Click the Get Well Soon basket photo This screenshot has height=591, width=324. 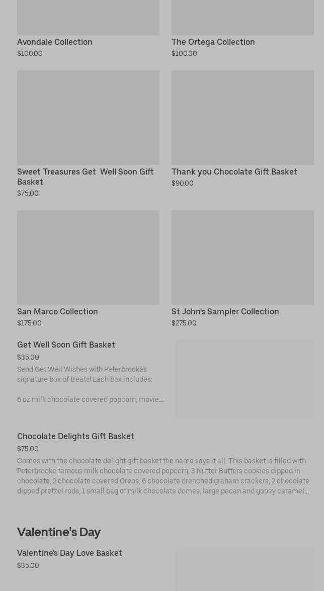tap(245, 379)
